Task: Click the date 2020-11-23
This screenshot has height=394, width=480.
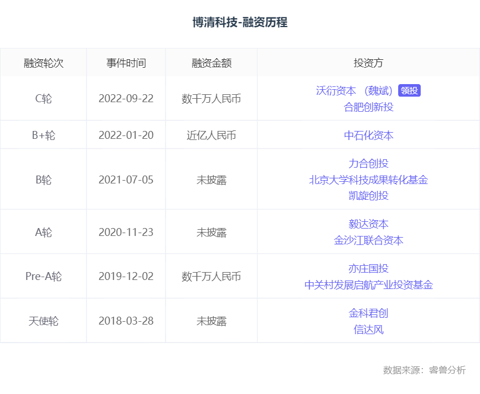Action: (x=126, y=233)
